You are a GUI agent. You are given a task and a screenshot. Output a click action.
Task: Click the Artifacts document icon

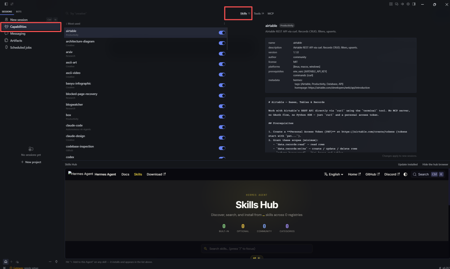(x=6, y=41)
